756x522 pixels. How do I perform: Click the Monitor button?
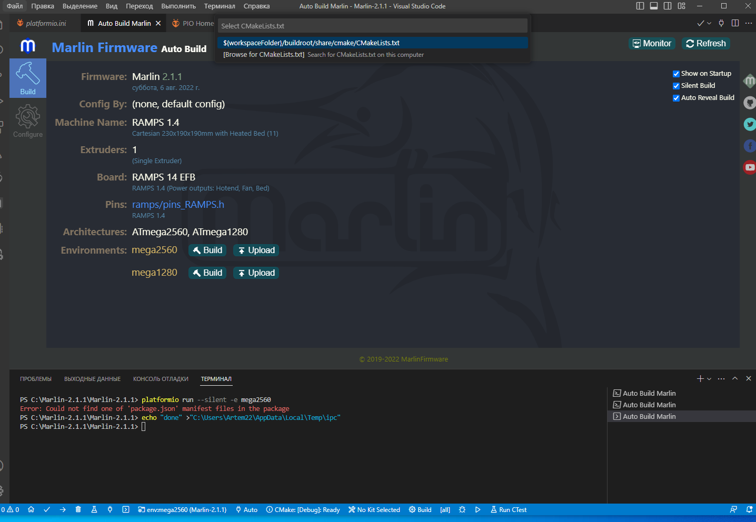(x=652, y=43)
